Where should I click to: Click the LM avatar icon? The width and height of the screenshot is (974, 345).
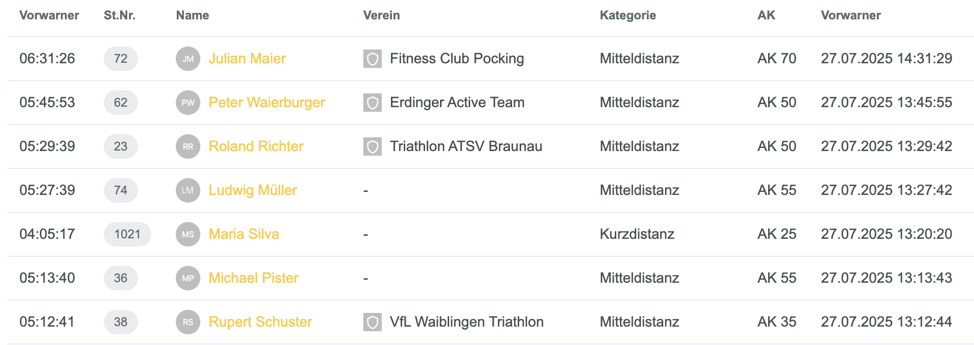[x=188, y=190]
